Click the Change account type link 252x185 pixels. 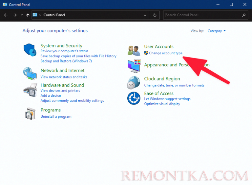165,53
